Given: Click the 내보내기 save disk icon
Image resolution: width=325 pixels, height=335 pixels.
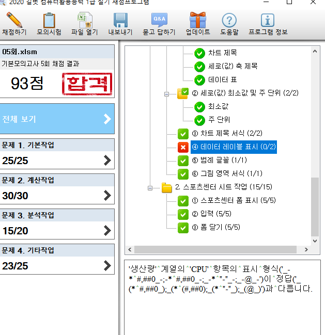Looking at the screenshot, I should coord(120,21).
